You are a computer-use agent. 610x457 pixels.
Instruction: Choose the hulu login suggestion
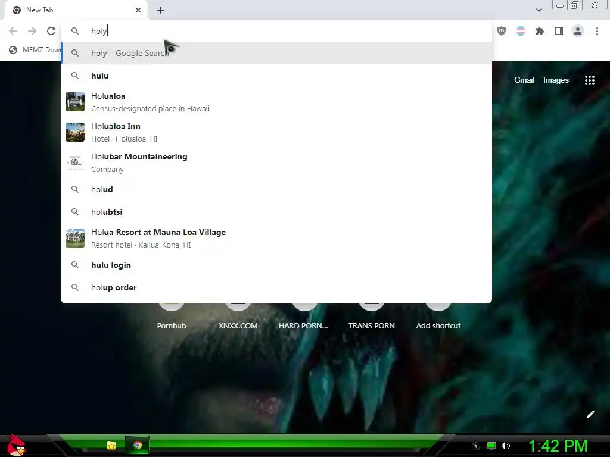click(x=276, y=265)
